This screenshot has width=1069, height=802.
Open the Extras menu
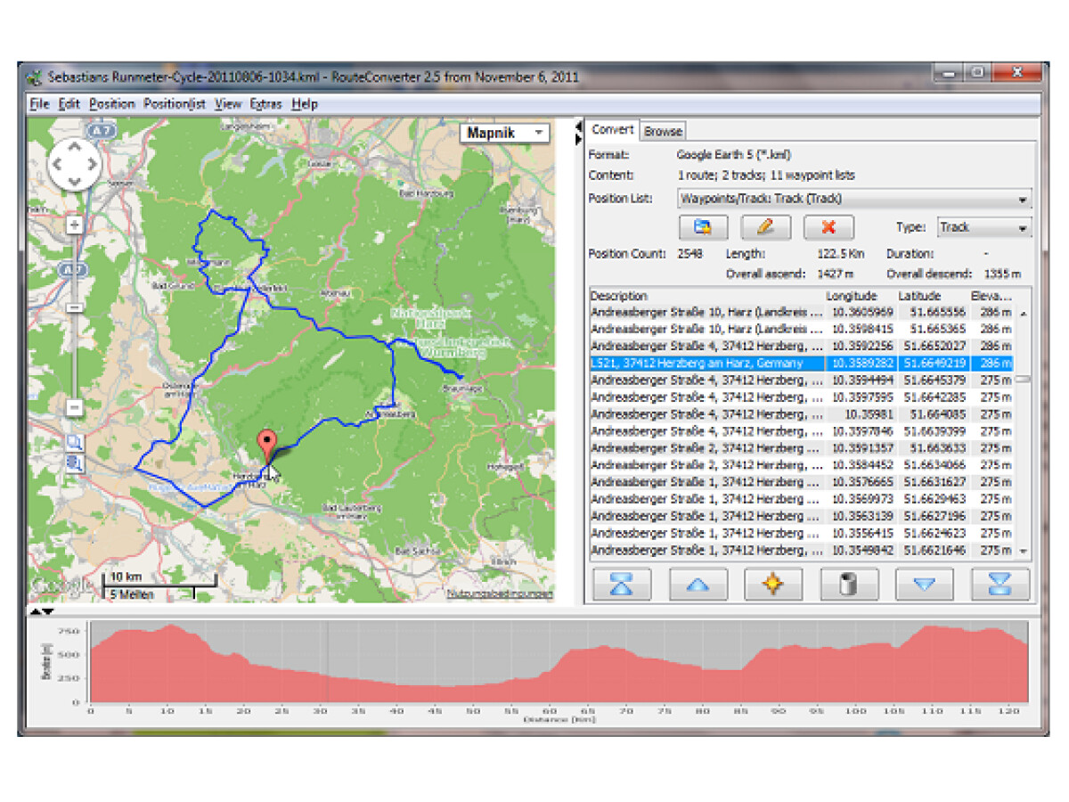point(265,104)
